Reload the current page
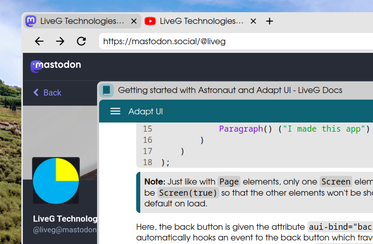This screenshot has width=373, height=244. pyautogui.click(x=81, y=41)
